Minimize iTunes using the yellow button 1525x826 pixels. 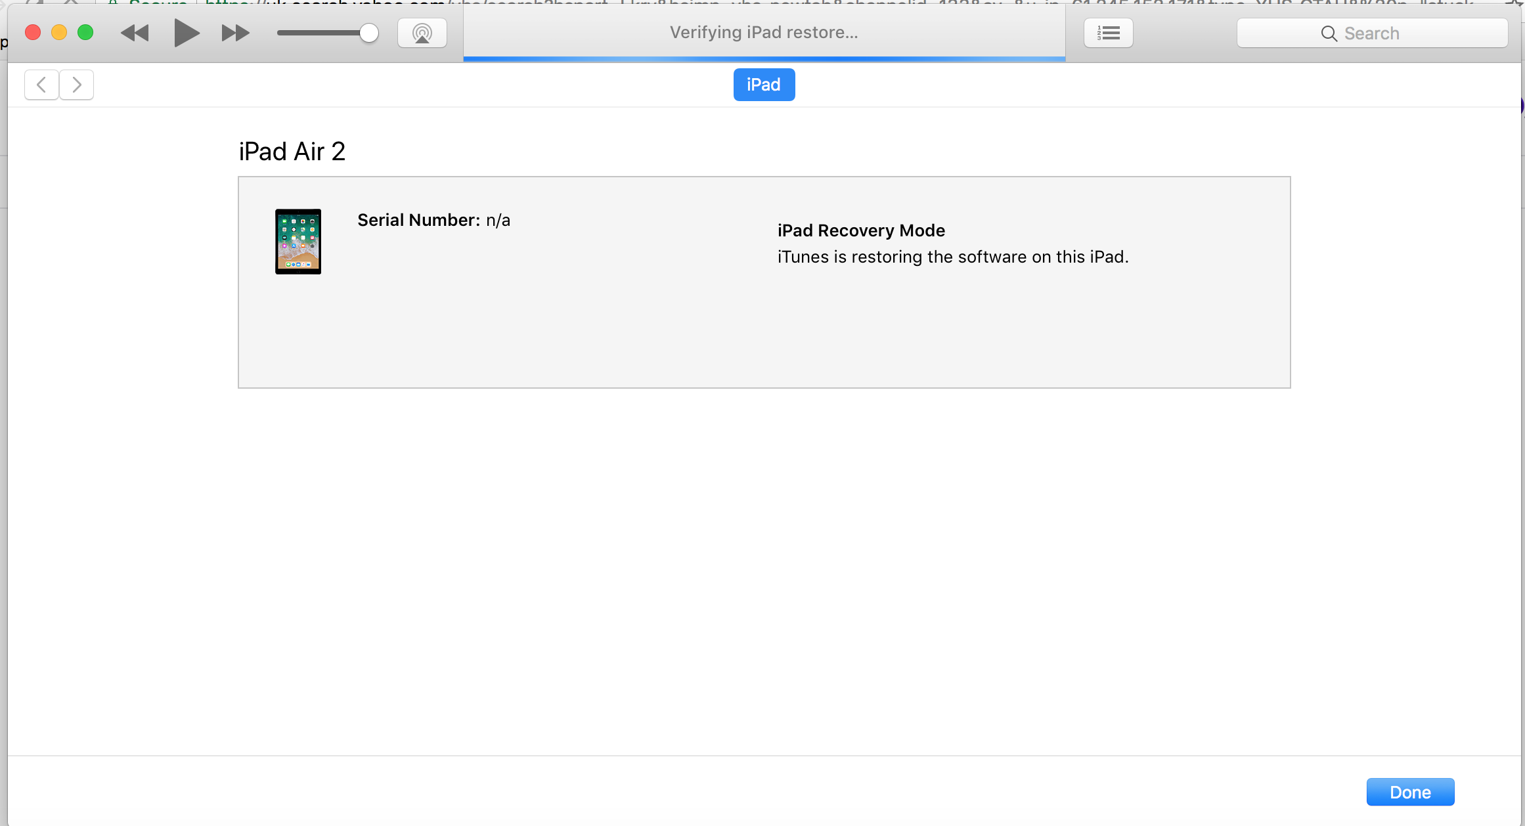click(x=59, y=32)
